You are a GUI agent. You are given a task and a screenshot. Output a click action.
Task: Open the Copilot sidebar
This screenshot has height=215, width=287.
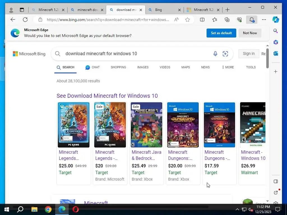tap(276, 20)
